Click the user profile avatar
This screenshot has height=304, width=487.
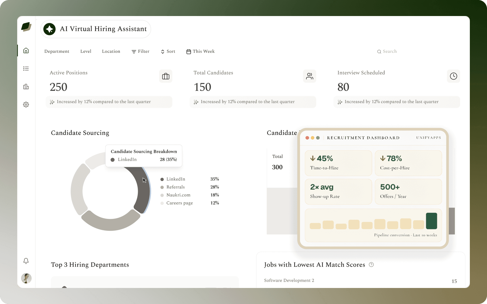coord(26,278)
